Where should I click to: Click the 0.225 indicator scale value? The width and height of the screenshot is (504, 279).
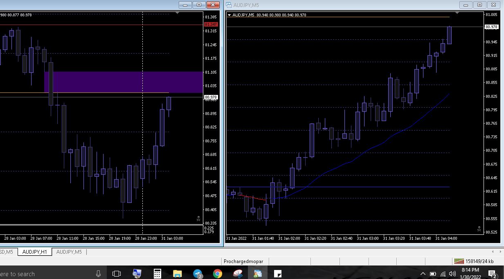[x=209, y=228]
